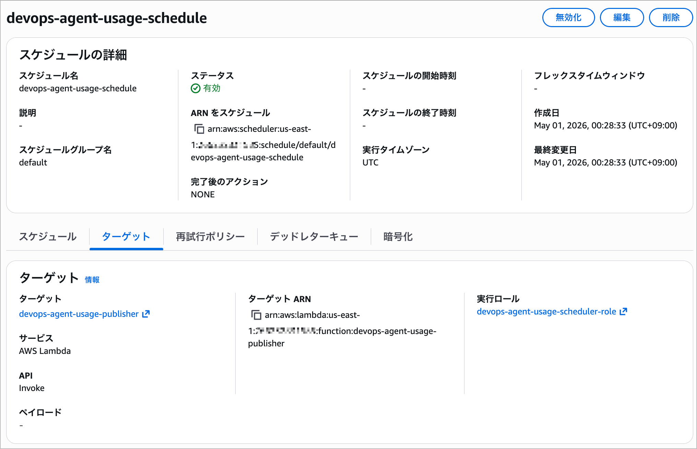
Task: Click the green 有効 status check icon
Action: 196,88
